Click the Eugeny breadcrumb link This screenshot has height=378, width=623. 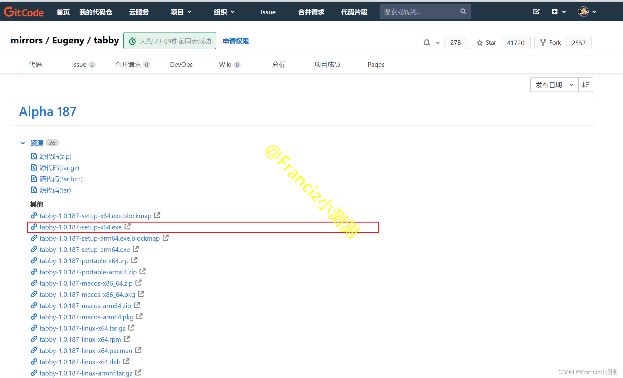[68, 40]
